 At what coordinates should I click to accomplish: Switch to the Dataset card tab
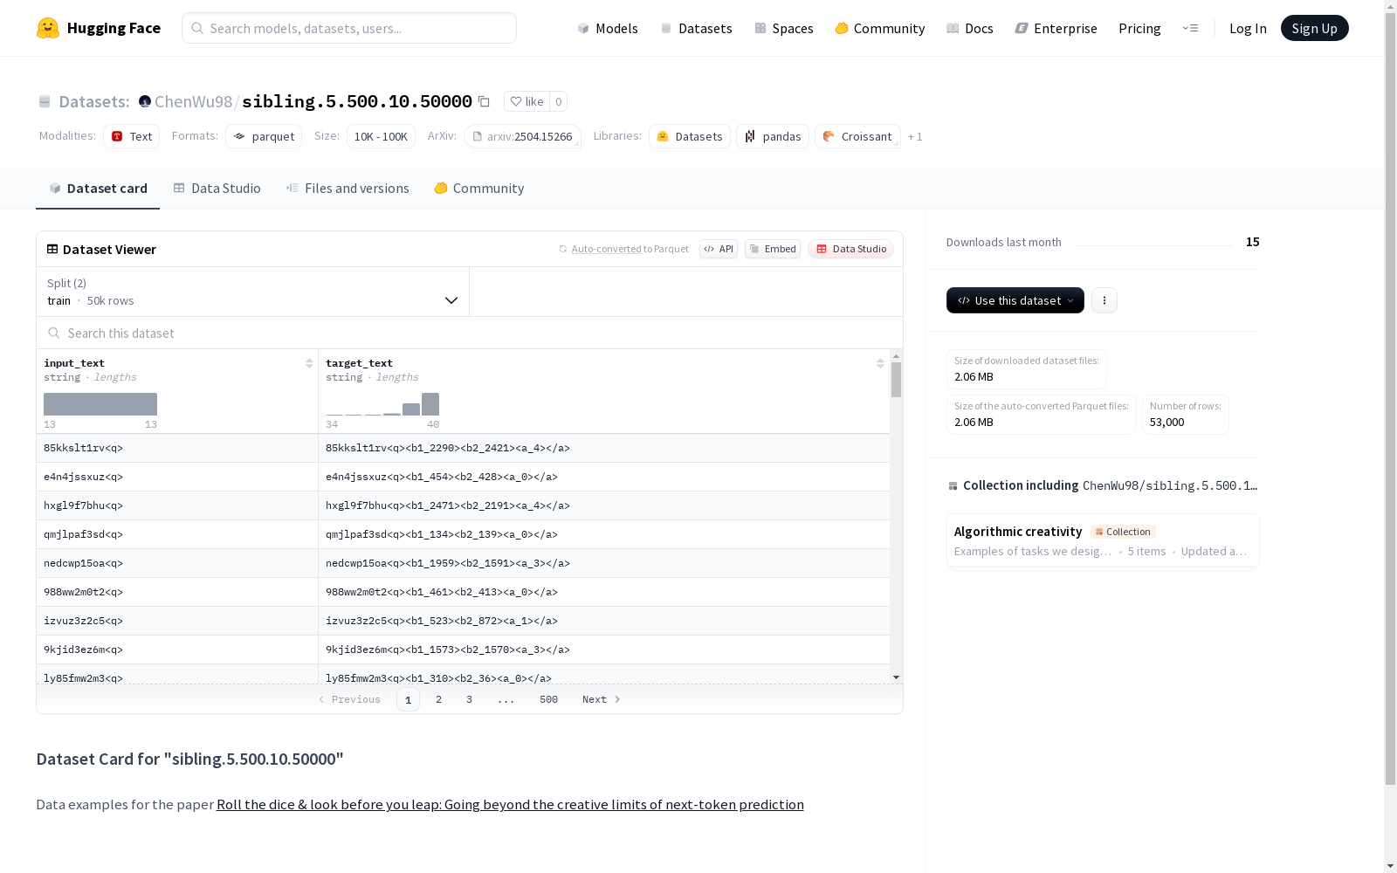[98, 189]
